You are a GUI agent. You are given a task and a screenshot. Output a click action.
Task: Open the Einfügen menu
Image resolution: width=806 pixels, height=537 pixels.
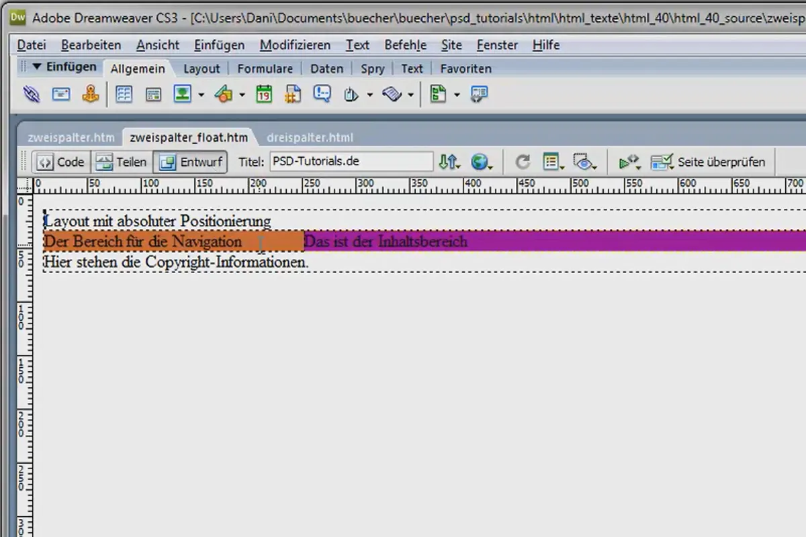tap(219, 45)
